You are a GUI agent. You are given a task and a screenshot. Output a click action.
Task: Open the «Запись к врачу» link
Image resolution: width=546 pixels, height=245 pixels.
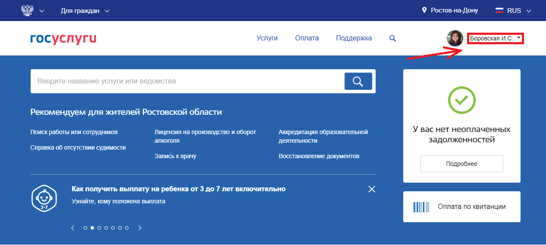[x=175, y=156]
